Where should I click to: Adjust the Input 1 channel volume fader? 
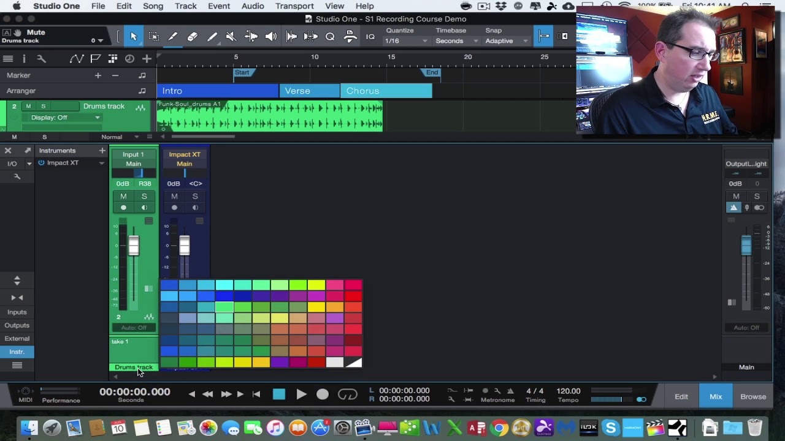133,246
